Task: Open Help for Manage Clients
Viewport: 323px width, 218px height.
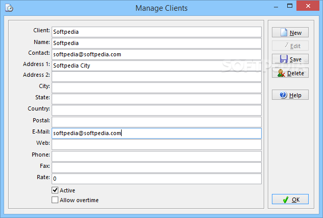Action: (x=290, y=95)
